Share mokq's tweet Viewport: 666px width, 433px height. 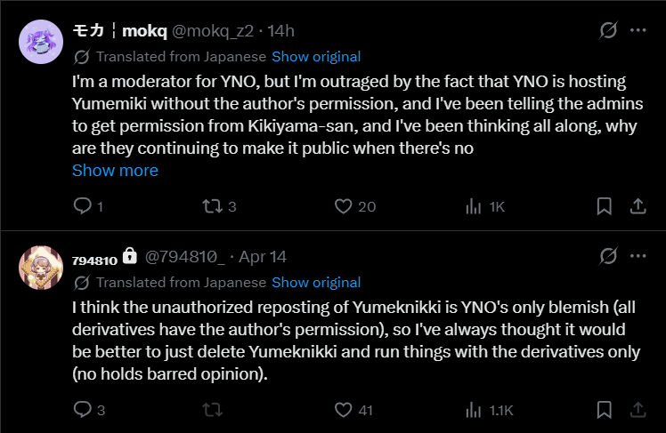pos(638,206)
